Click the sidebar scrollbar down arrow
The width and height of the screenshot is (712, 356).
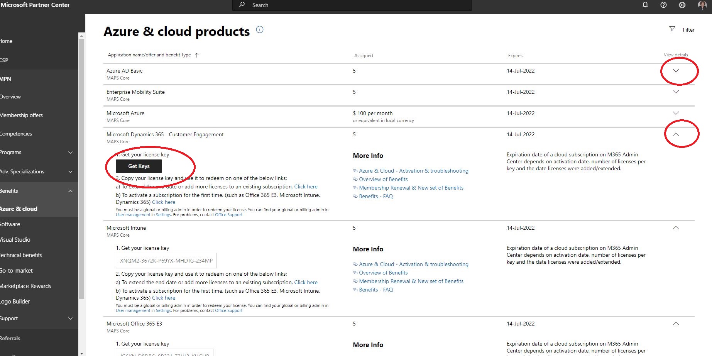(x=81, y=353)
